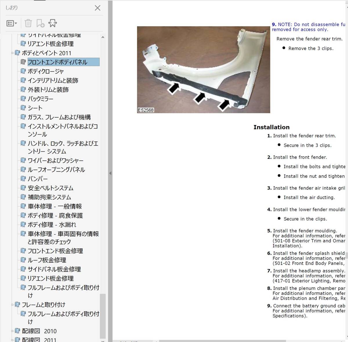Open bookmark インテリアトリムと装飾

pyautogui.click(x=53, y=80)
